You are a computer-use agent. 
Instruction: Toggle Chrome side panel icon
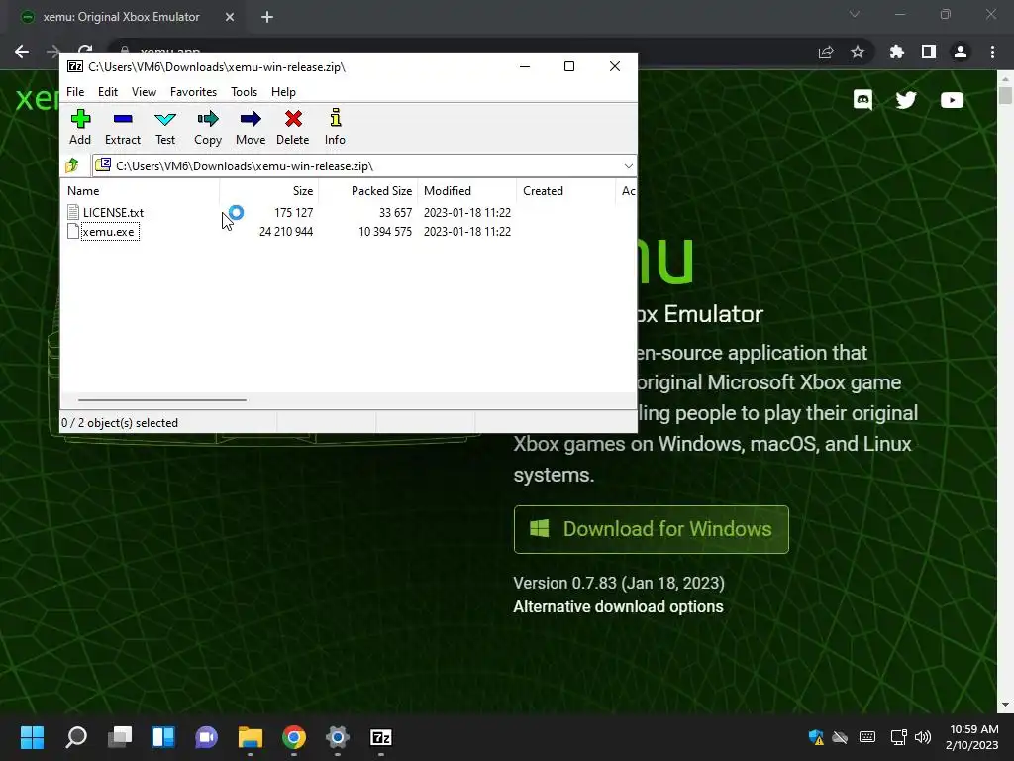[x=929, y=52]
